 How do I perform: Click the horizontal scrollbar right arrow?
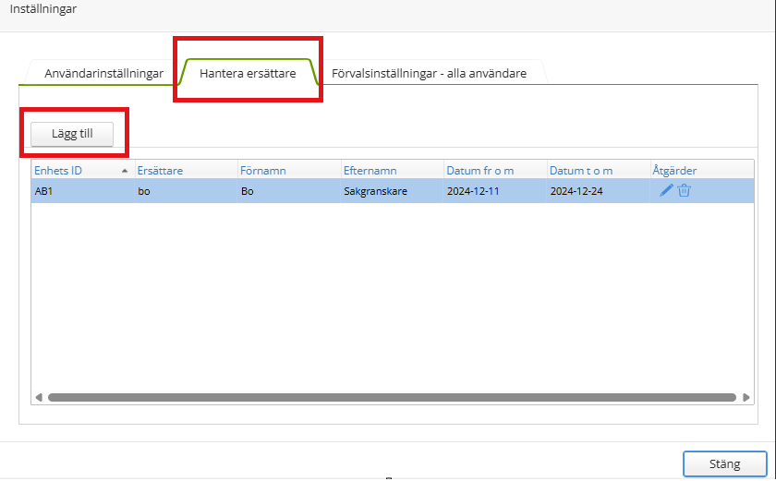click(746, 398)
